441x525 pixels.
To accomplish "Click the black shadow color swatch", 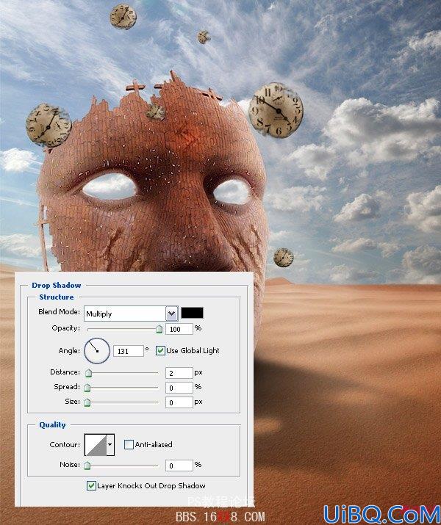I will click(x=192, y=313).
